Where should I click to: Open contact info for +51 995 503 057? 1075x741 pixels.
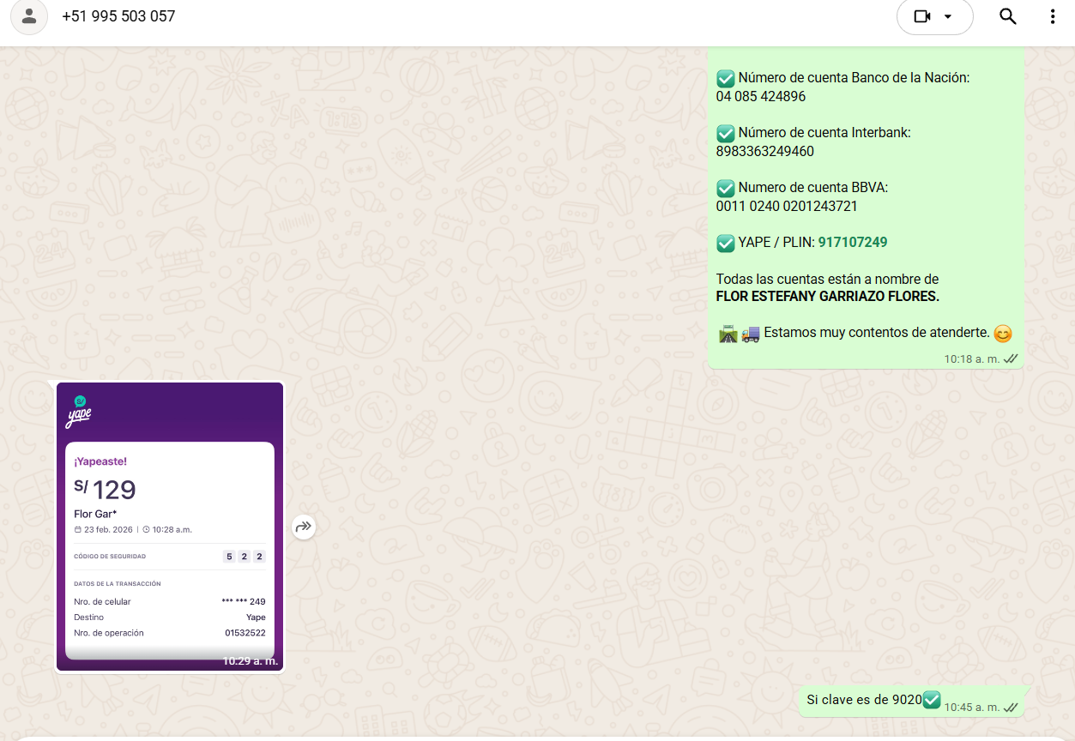pyautogui.click(x=118, y=16)
